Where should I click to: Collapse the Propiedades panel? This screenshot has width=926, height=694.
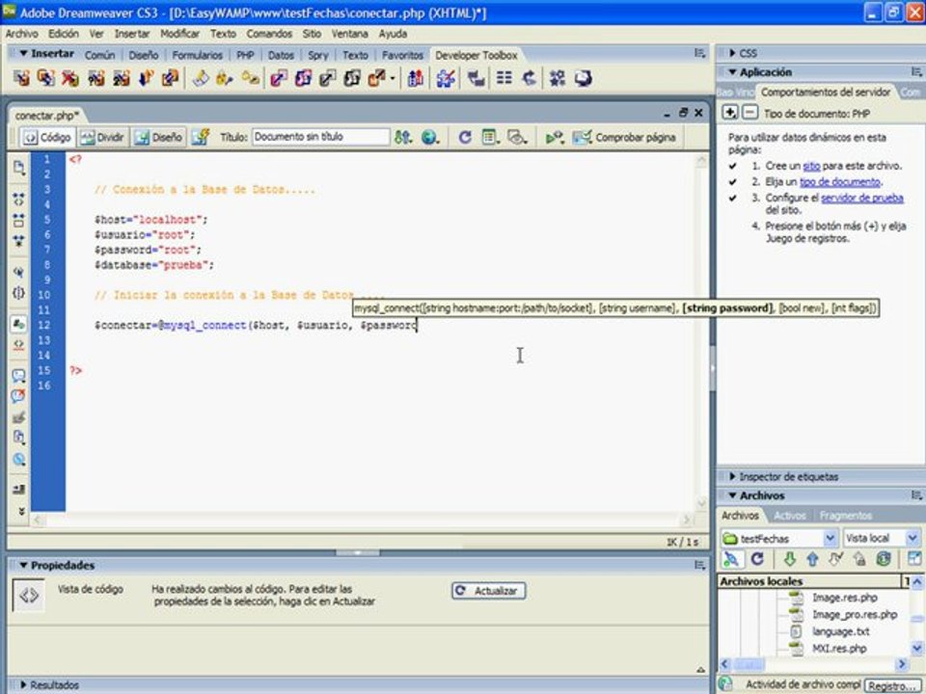click(23, 566)
